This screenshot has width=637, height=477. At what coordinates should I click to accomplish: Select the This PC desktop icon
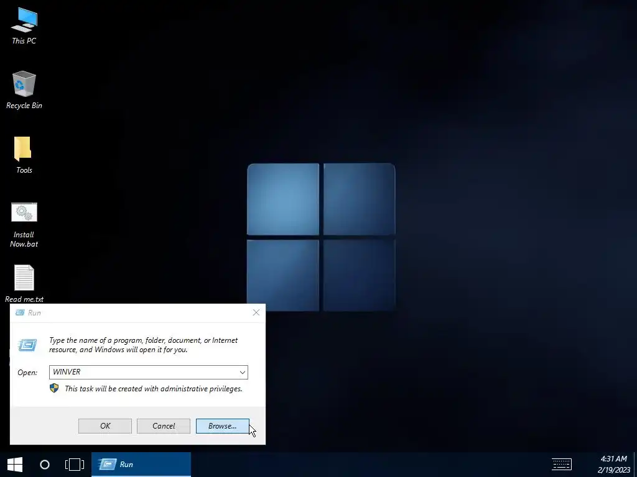click(x=24, y=25)
